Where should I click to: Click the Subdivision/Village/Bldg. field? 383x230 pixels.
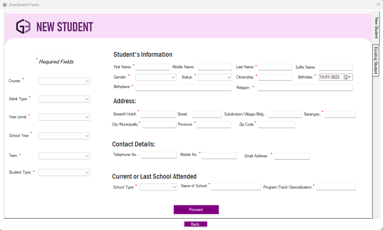click(285, 114)
